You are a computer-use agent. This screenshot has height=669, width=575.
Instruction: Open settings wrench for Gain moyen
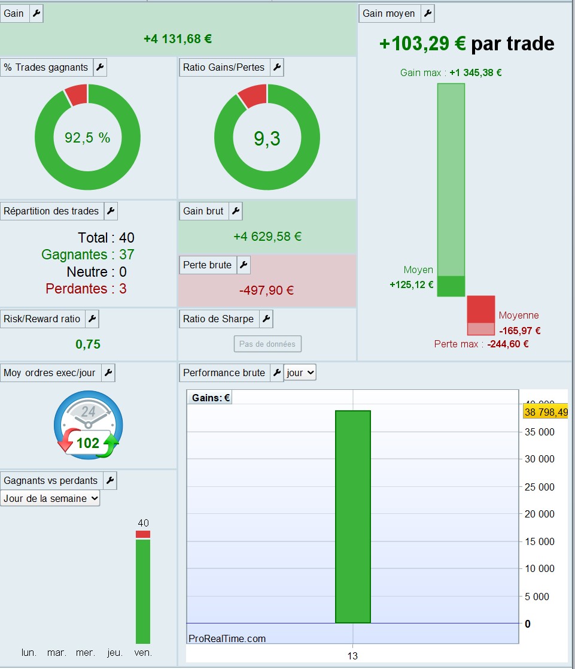(x=428, y=14)
